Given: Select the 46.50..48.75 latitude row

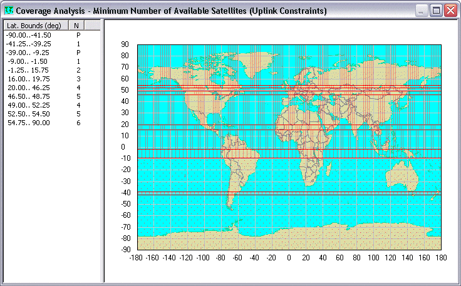Looking at the screenshot, I should point(29,97).
